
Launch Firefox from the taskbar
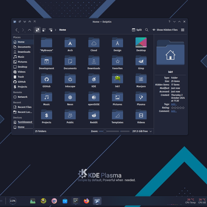click(x=86, y=201)
